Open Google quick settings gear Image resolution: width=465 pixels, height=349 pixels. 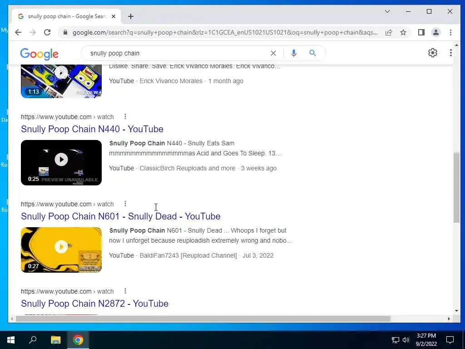click(433, 53)
